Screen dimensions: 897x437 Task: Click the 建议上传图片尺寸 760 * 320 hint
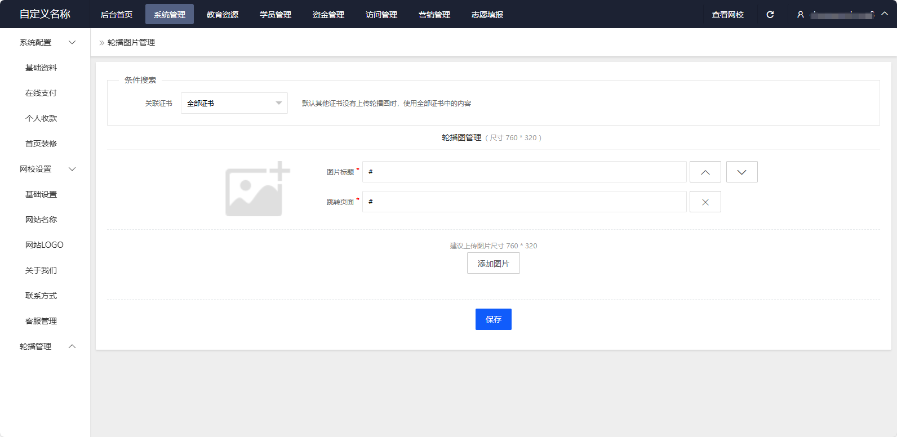coord(494,246)
